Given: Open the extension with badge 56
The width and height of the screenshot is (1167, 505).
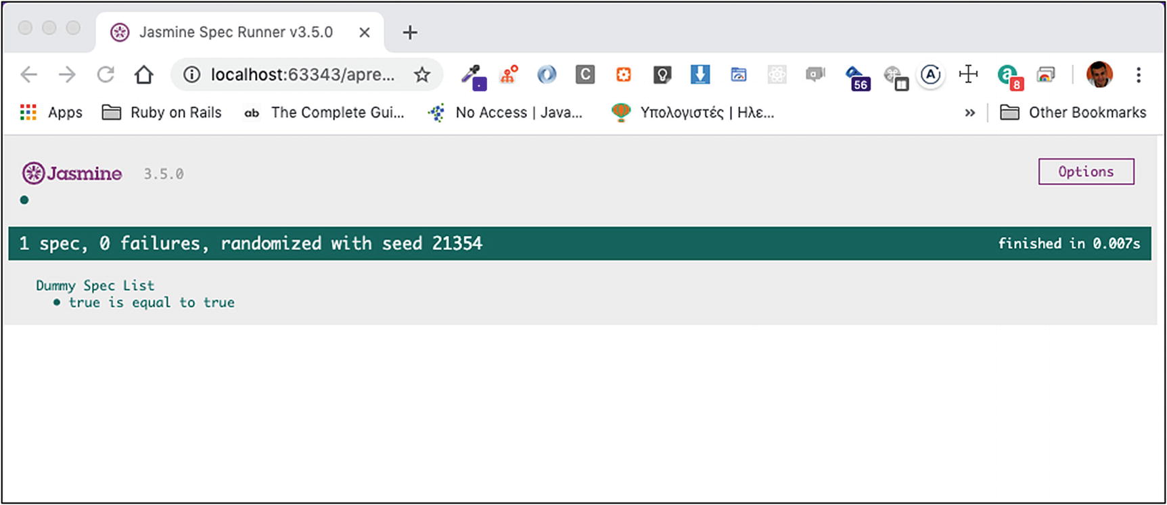Looking at the screenshot, I should coord(857,78).
